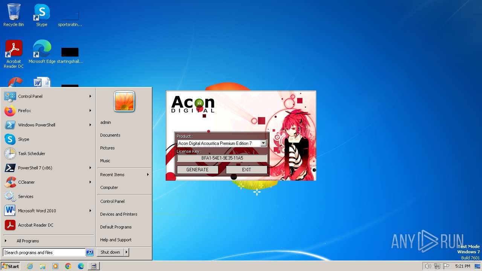Expand the Windows PowerShell jump list arrow
482x271 pixels.
[90, 125]
